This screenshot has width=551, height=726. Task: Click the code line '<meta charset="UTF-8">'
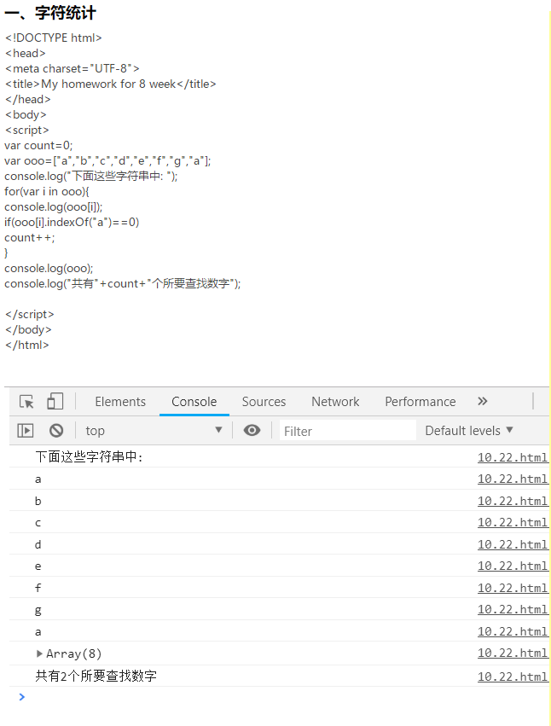click(72, 68)
